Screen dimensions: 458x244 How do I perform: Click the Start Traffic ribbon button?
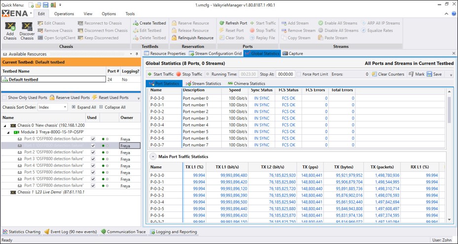pyautogui.click(x=263, y=23)
